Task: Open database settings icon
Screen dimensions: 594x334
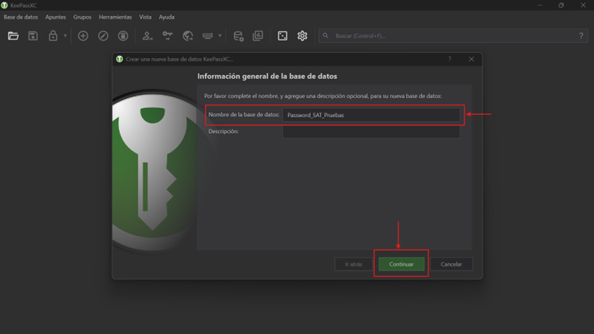Action: click(238, 36)
